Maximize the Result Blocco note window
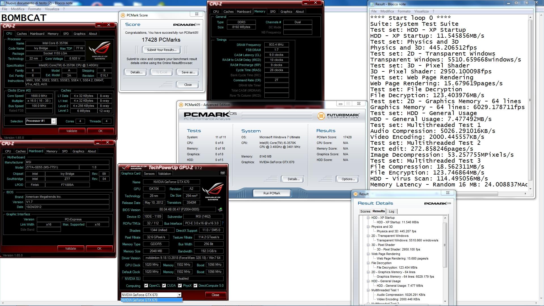The width and height of the screenshot is (544, 306). [x=516, y=3]
